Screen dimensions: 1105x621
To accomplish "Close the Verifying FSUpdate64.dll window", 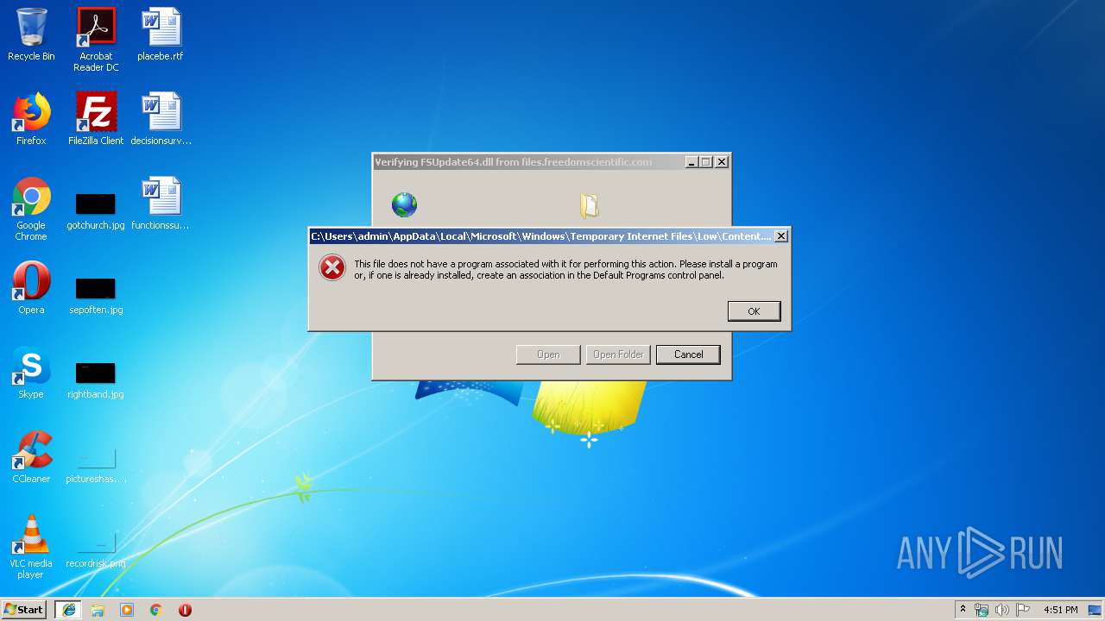I will click(x=722, y=162).
